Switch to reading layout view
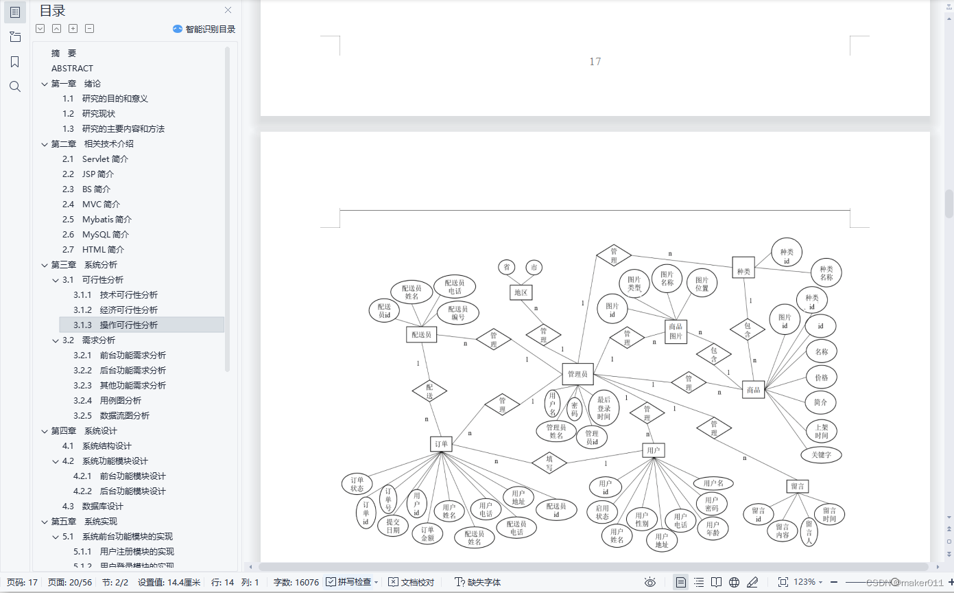This screenshot has width=954, height=593. (717, 582)
